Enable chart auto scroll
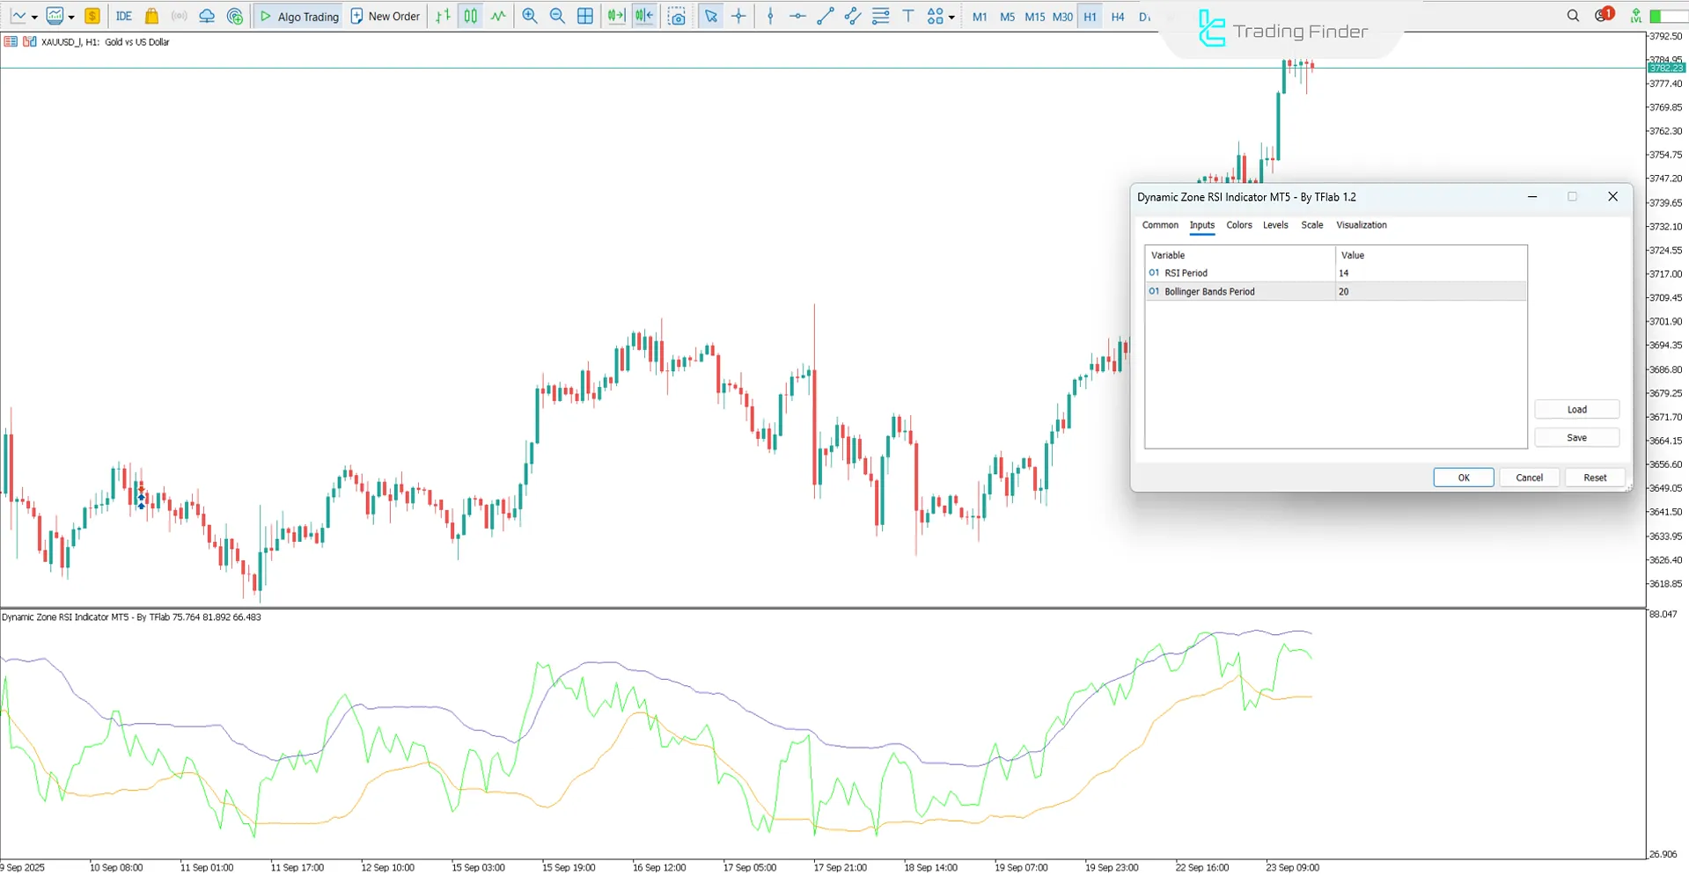This screenshot has width=1689, height=876. pyautogui.click(x=616, y=15)
